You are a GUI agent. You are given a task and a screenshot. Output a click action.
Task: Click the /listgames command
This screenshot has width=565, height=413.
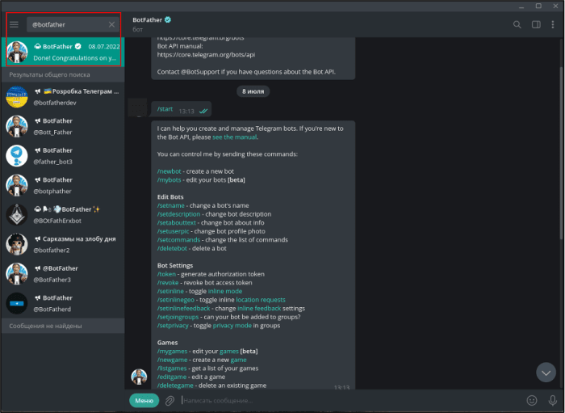172,369
